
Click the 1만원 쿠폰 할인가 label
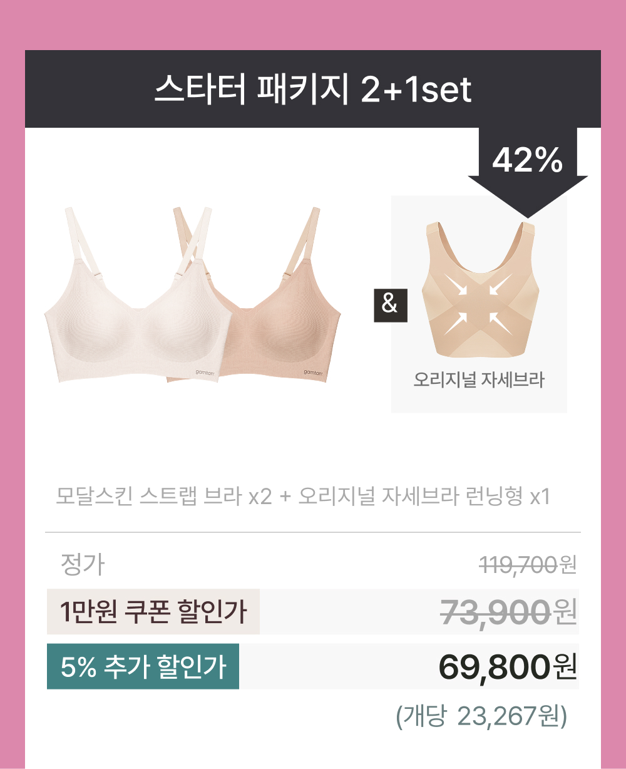coord(153,612)
